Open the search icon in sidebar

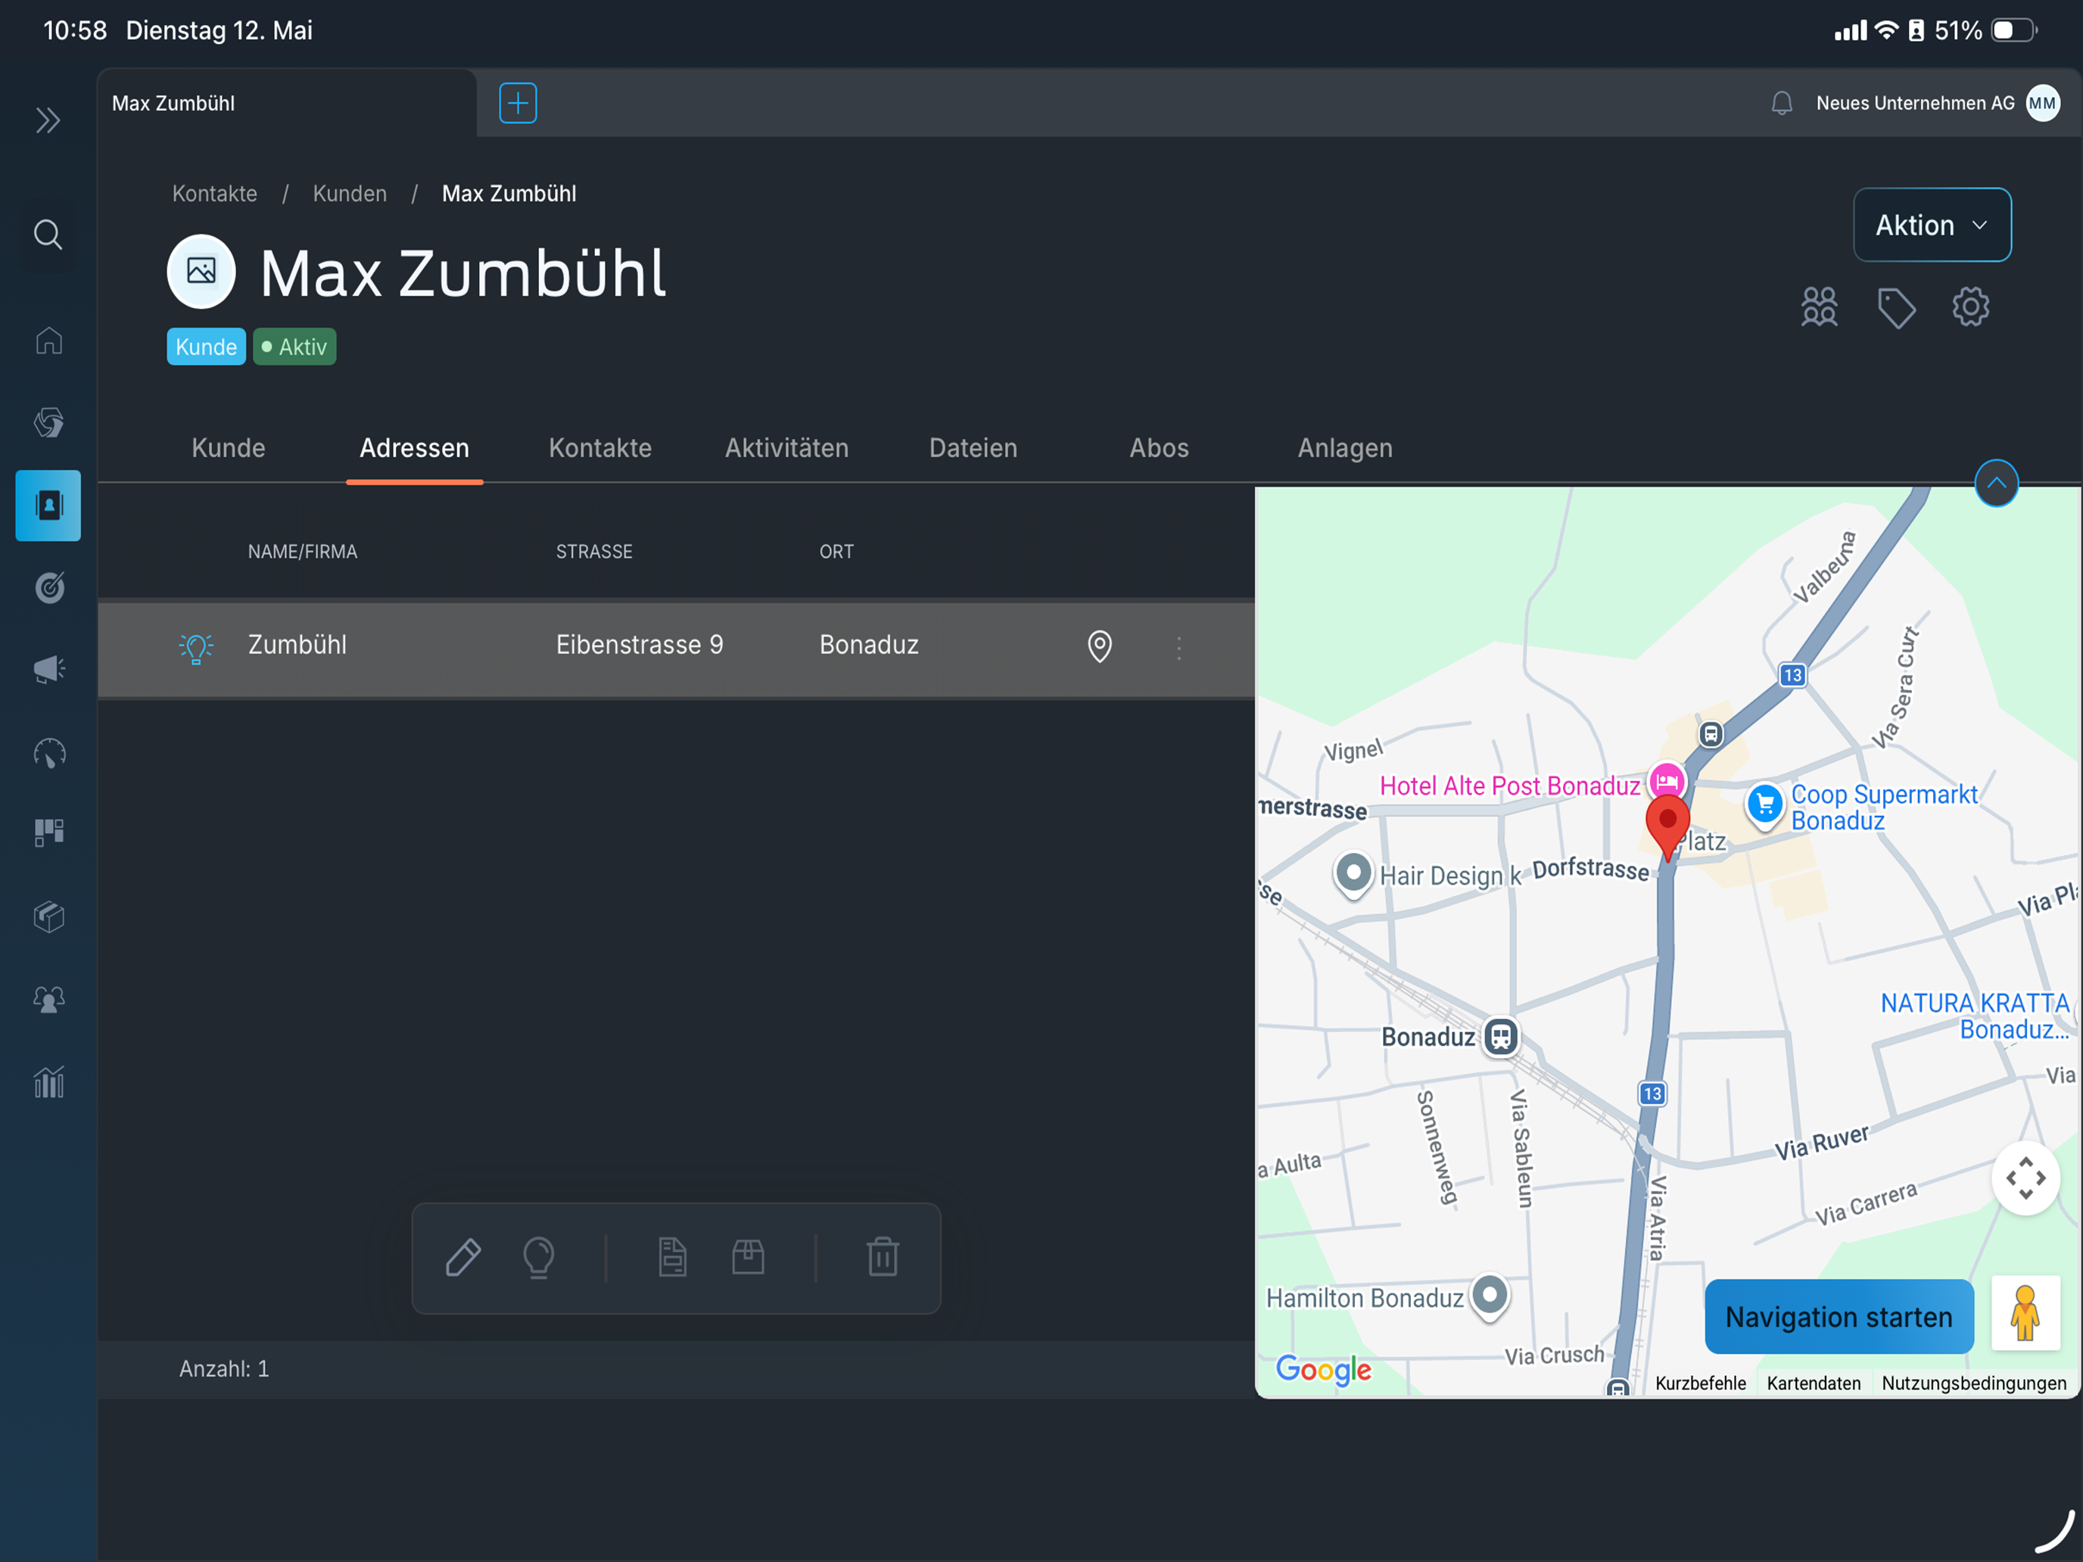[48, 235]
